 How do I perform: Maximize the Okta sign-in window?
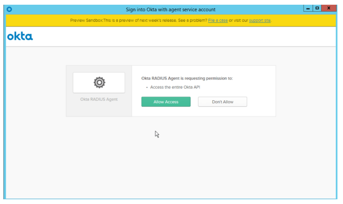click(317, 9)
